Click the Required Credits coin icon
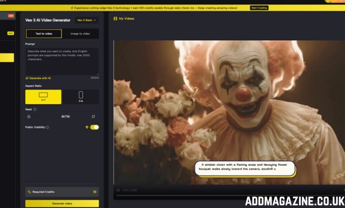The width and height of the screenshot is (345, 208). pyautogui.click(x=29, y=192)
